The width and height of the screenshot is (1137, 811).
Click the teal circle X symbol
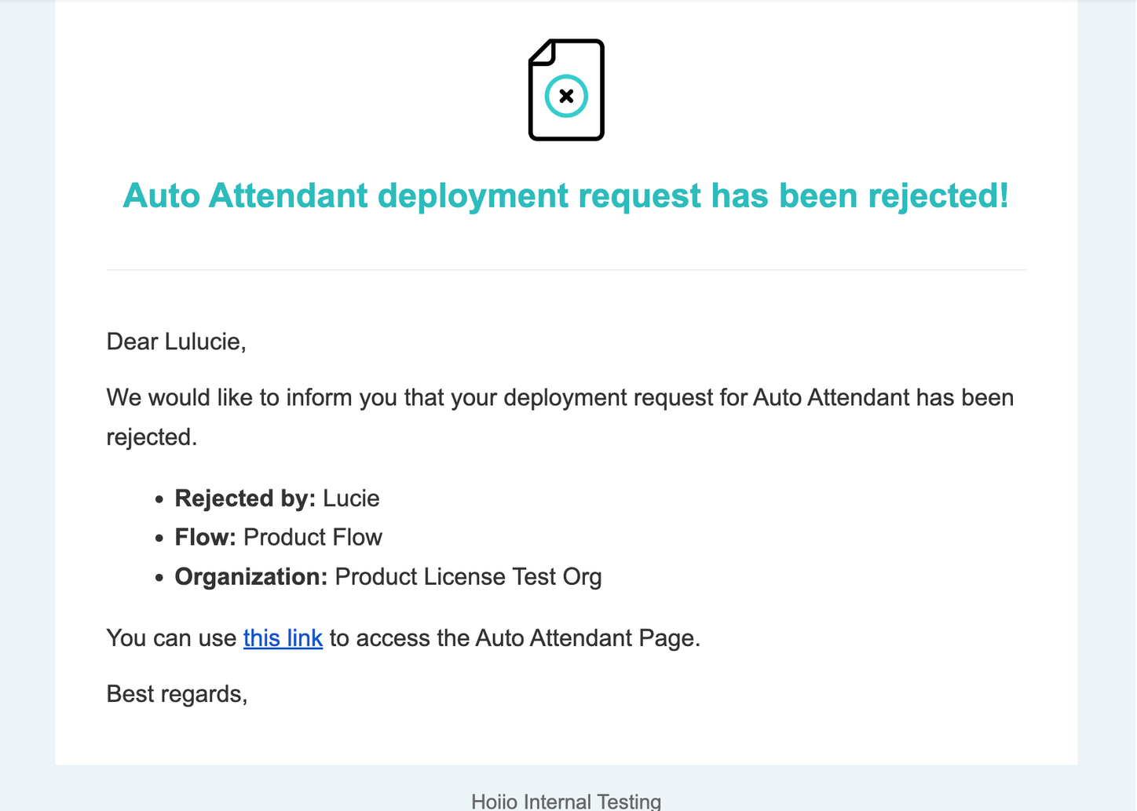click(566, 96)
